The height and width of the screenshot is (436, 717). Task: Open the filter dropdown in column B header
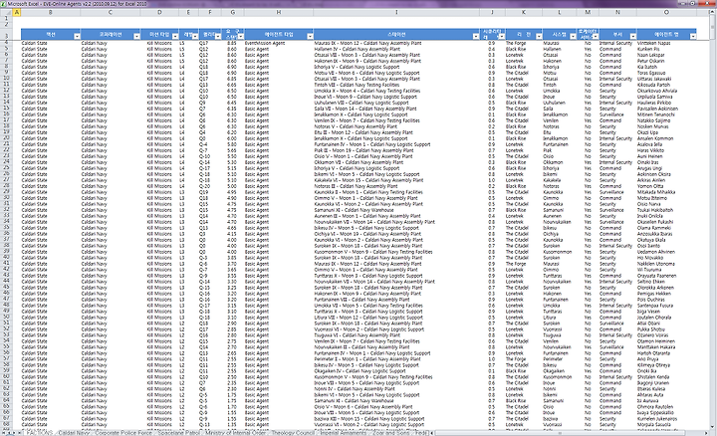coord(78,36)
